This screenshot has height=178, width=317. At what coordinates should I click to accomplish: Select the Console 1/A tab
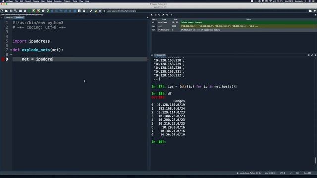click(160, 55)
